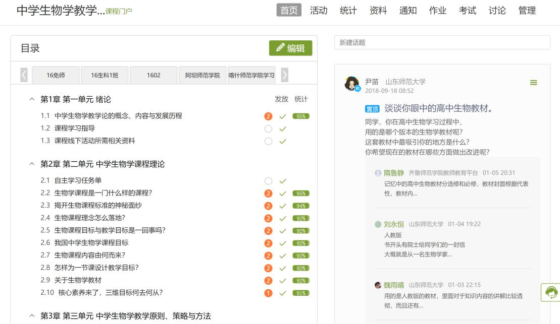
Task: Click Yin Miao's profile avatar
Action: [351, 84]
